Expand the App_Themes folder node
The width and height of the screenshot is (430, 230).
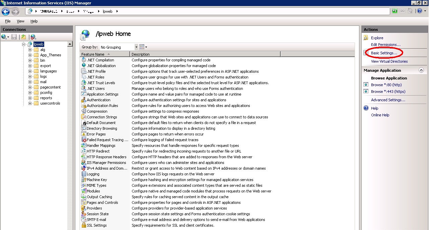point(30,55)
